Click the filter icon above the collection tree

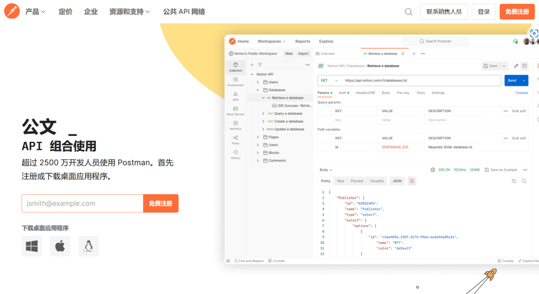[260, 65]
